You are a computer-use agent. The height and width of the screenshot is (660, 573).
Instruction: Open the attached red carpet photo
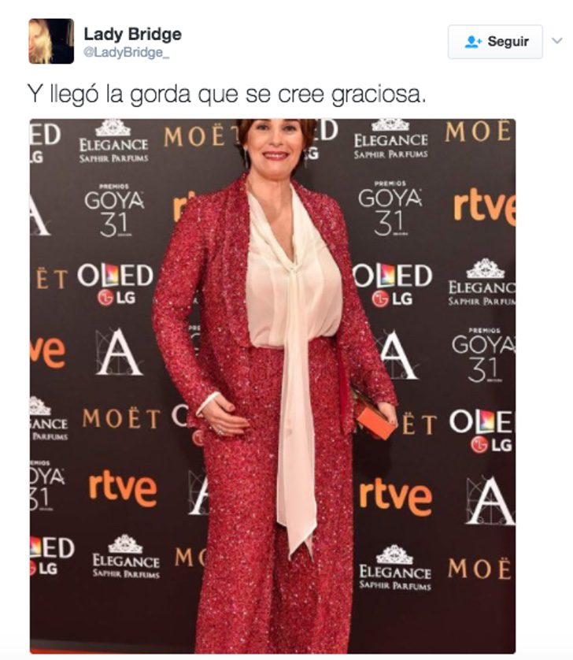pos(272,386)
